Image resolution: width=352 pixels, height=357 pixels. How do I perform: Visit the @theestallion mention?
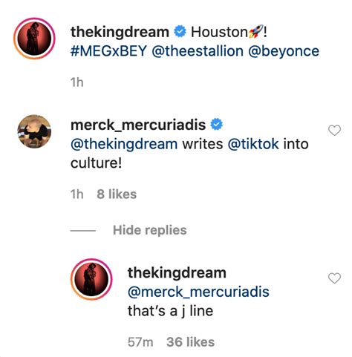click(198, 51)
